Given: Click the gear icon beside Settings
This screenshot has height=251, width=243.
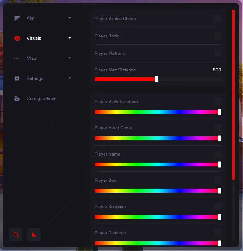Looking at the screenshot, I should pos(17,78).
